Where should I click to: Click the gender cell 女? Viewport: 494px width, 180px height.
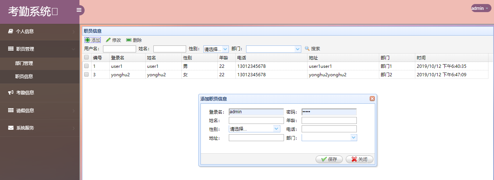(x=200, y=75)
